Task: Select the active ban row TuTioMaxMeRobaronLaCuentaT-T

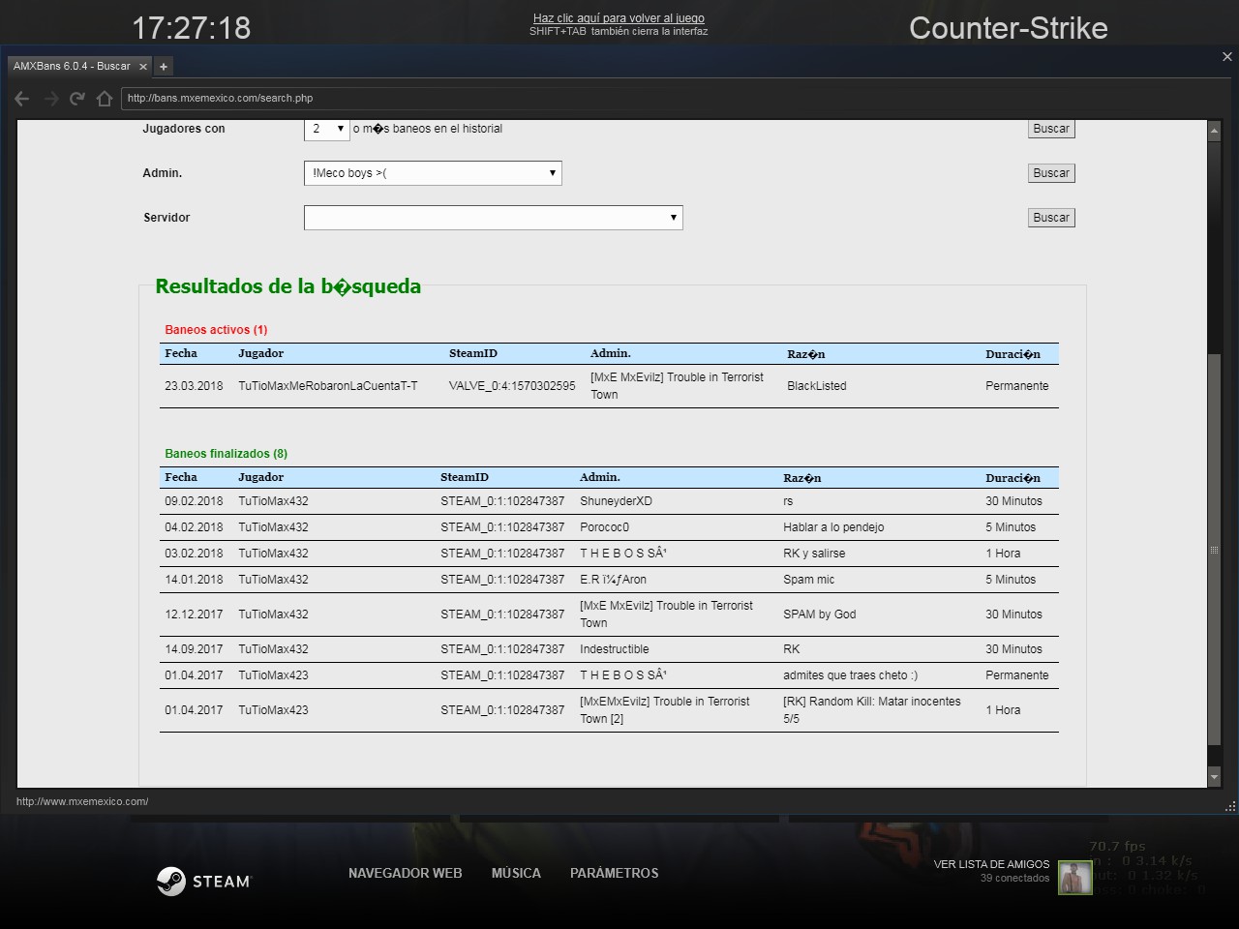Action: pyautogui.click(x=609, y=386)
